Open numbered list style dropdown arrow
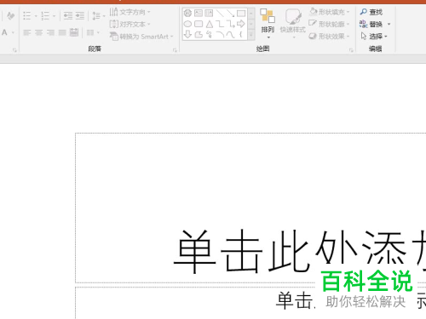The height and width of the screenshot is (319, 426). coord(54,16)
